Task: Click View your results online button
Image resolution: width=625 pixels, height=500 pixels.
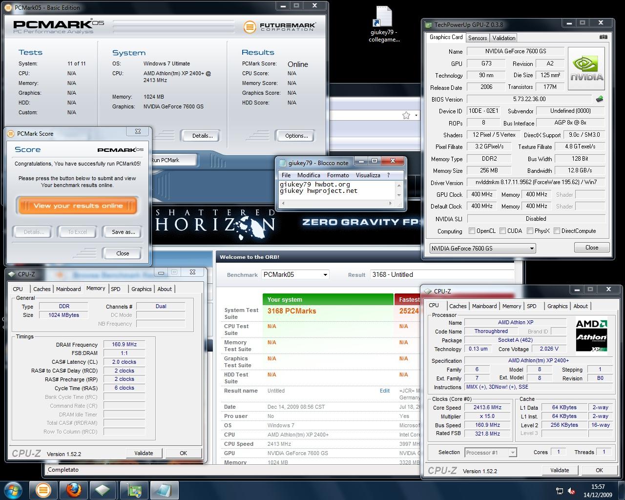Action: point(78,206)
